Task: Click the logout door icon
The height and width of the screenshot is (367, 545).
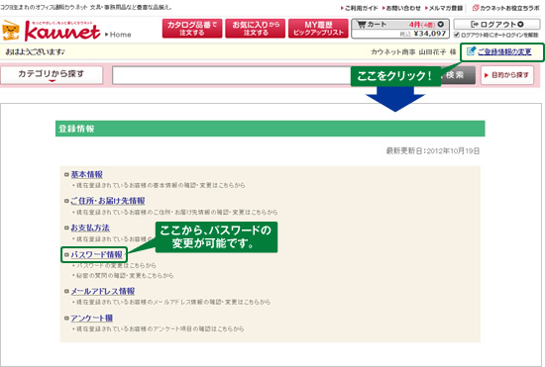Action: [475, 25]
